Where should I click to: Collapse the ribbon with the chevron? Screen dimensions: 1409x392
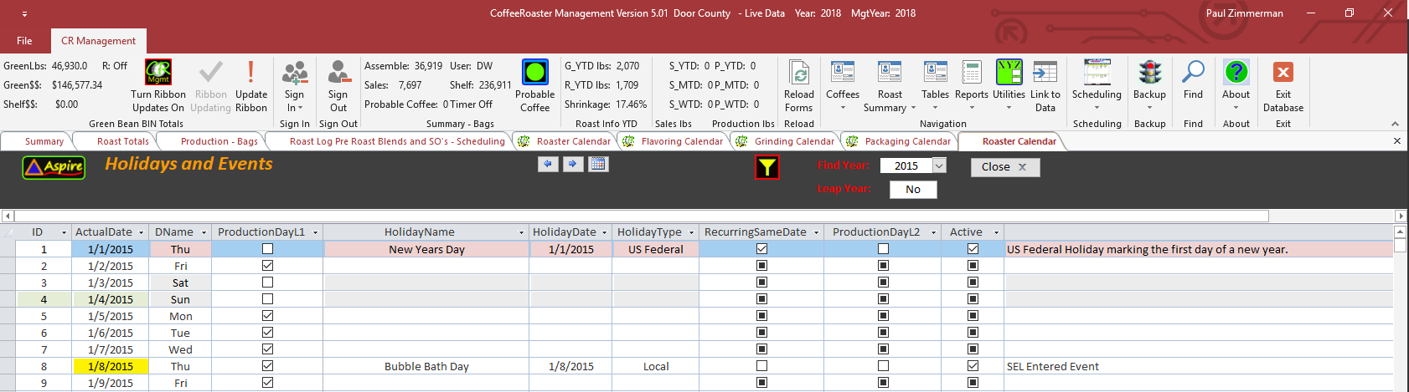click(x=1395, y=124)
